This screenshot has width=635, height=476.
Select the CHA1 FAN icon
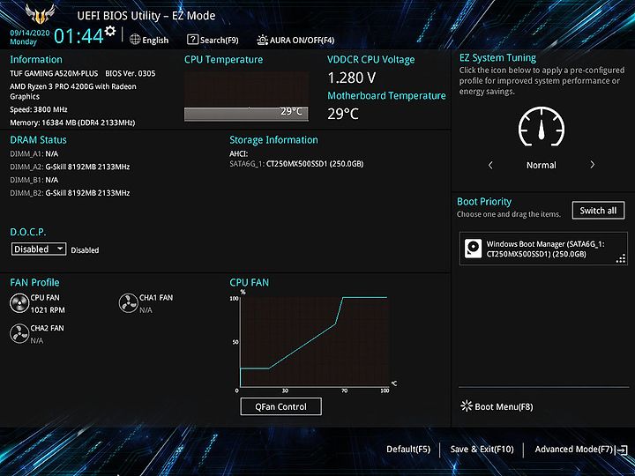[129, 303]
